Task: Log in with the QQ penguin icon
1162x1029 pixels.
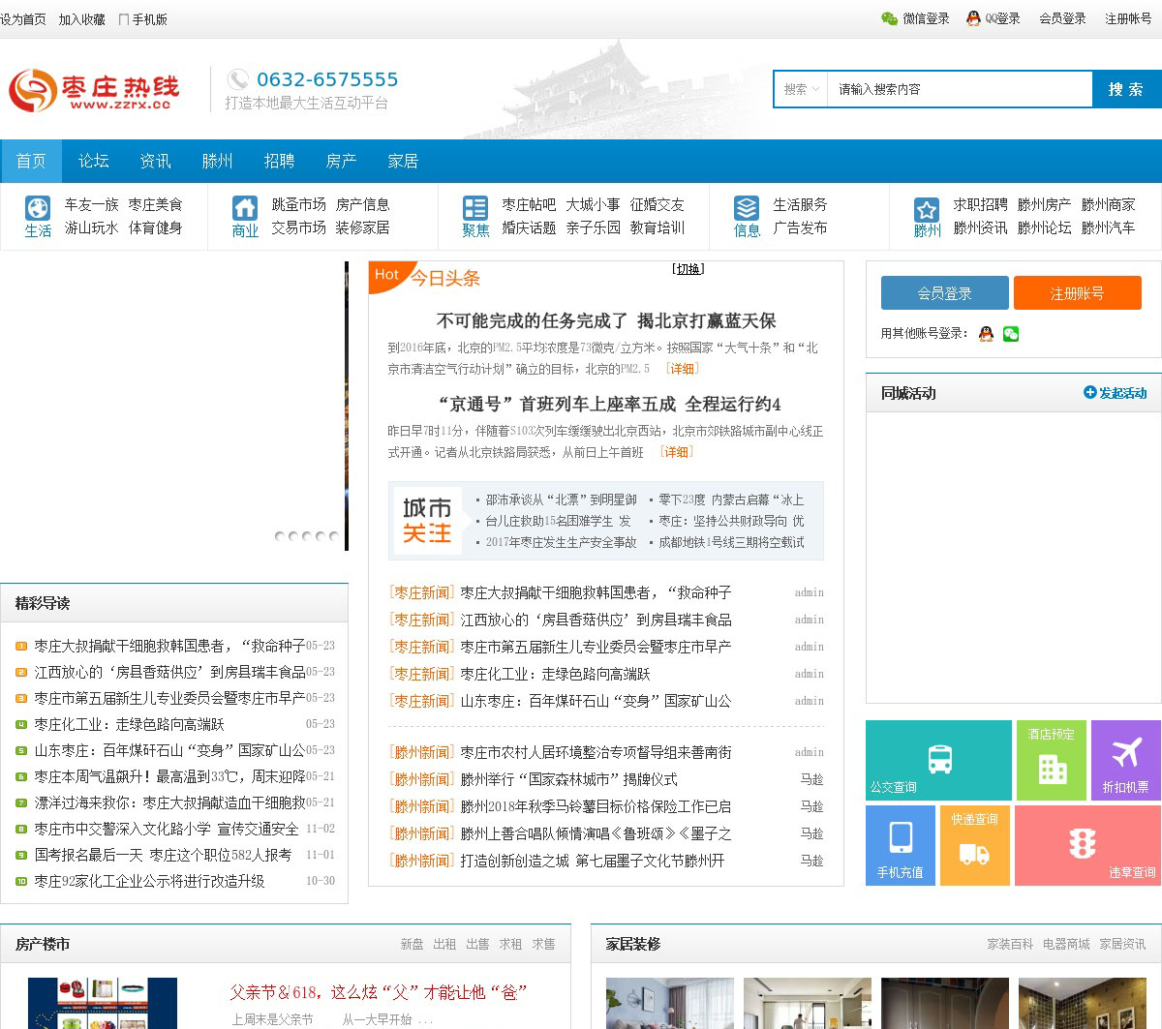Action: click(x=986, y=334)
